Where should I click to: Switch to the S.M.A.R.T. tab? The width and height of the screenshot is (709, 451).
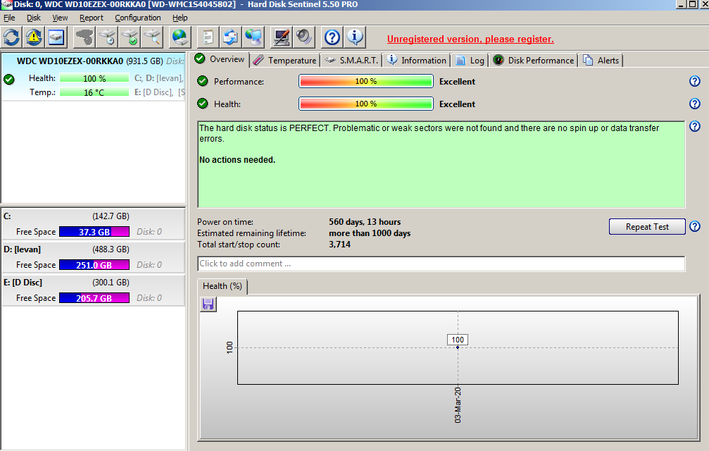point(352,61)
